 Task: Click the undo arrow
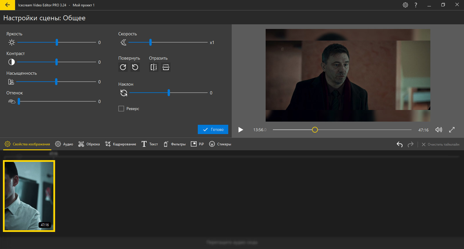point(400,144)
